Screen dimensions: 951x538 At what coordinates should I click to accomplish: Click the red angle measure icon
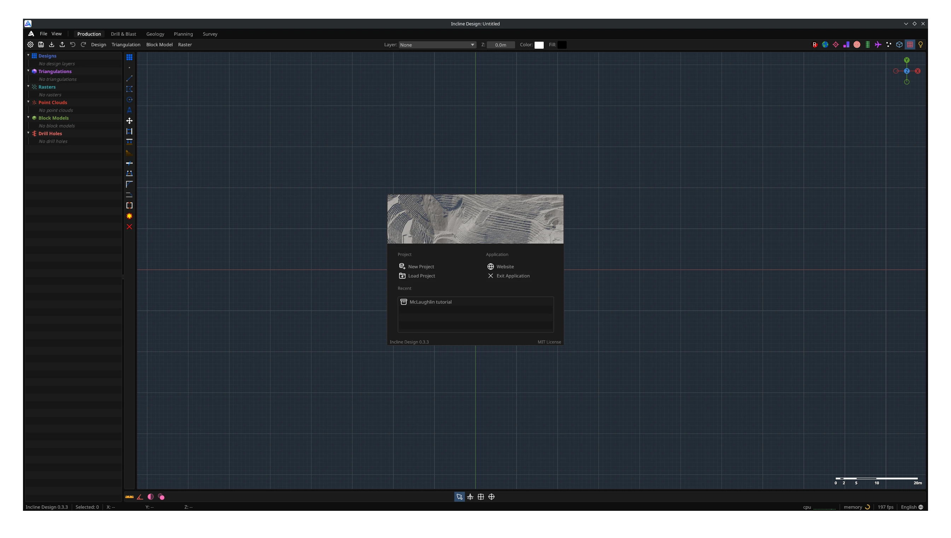140,497
